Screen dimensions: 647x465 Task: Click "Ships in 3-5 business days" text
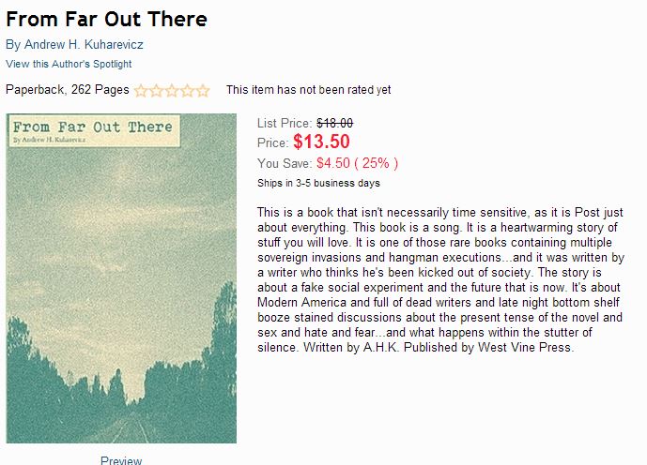click(318, 183)
